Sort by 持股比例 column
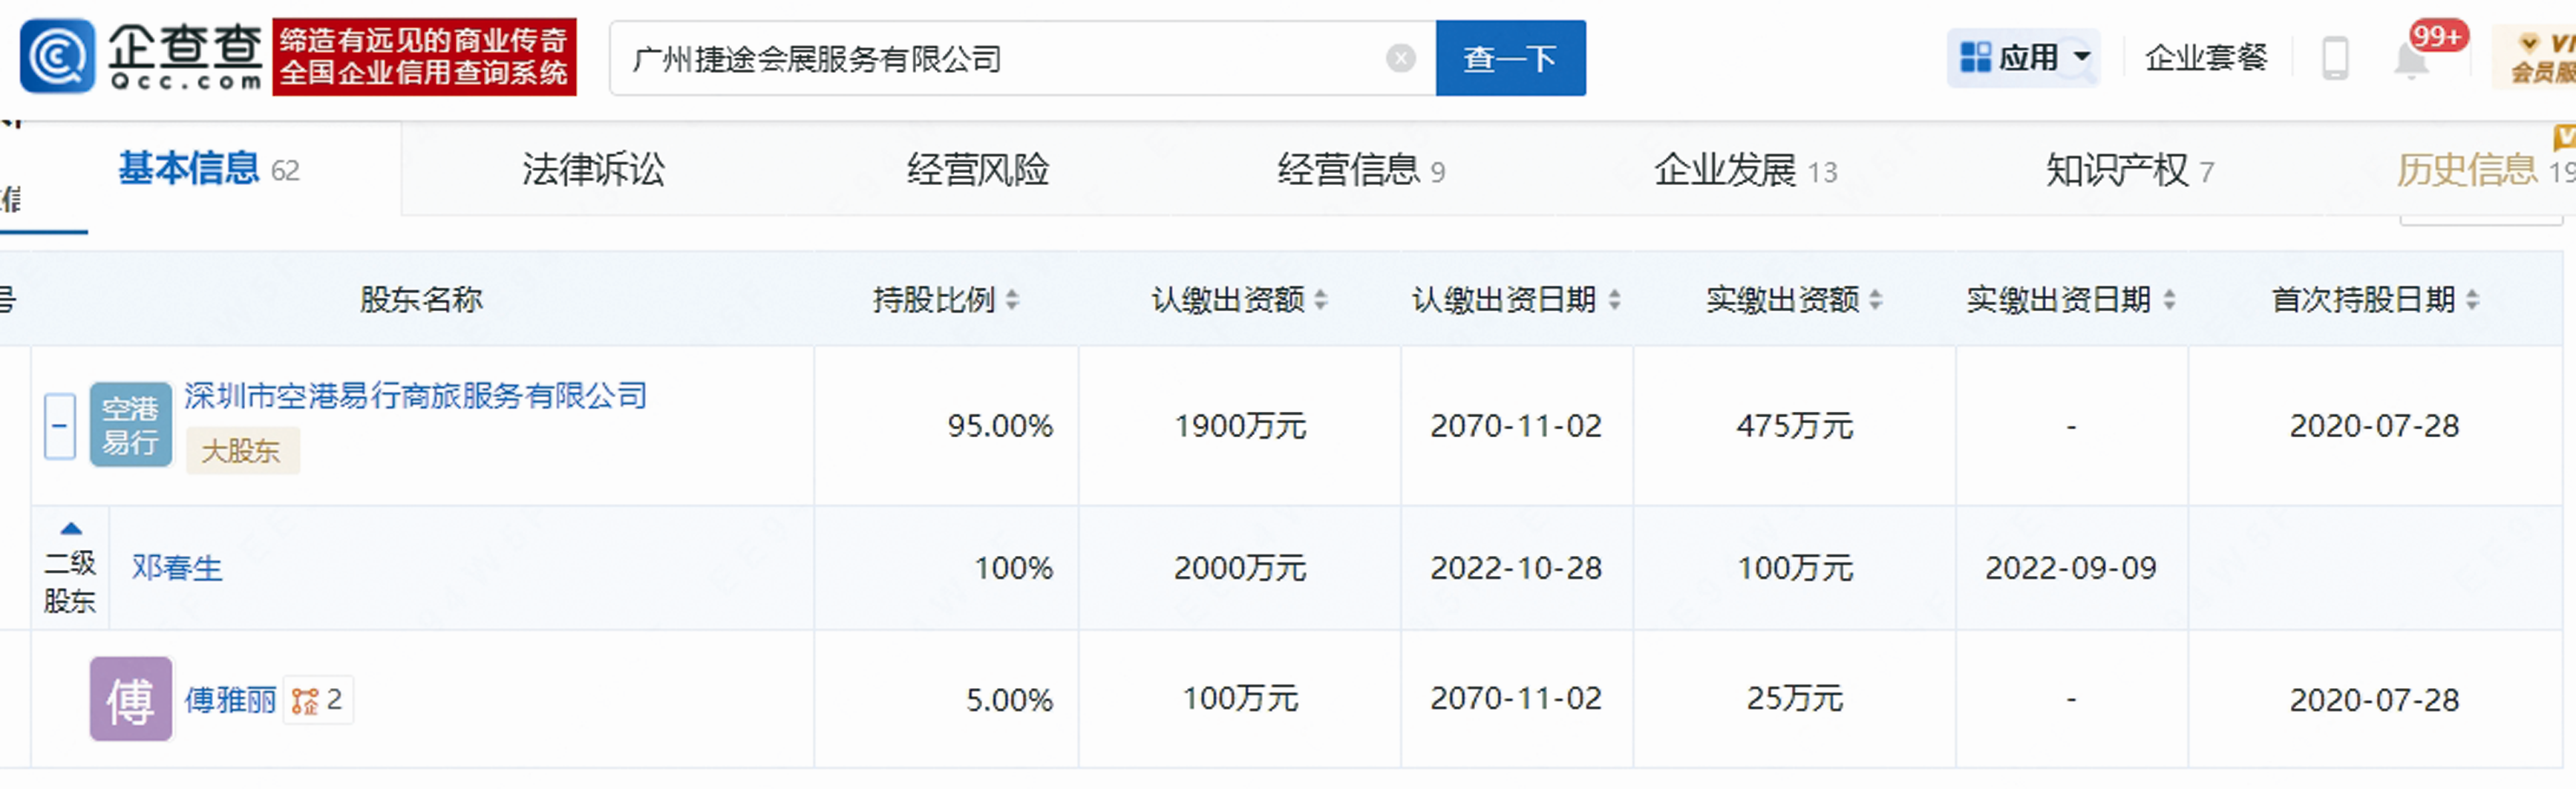2576x789 pixels. click(1012, 299)
